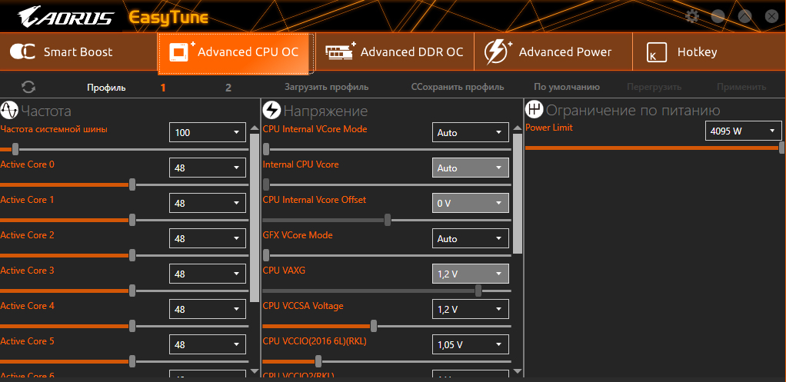Click the refresh profile icon

[x=28, y=87]
